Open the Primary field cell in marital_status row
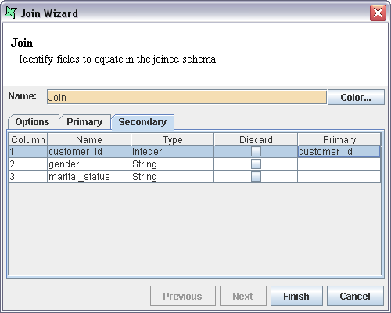The width and height of the screenshot is (391, 313). 339,177
